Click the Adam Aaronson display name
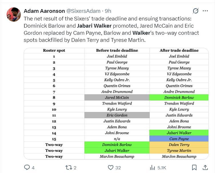Viewport: 215px width, 173px height. [x=44, y=11]
